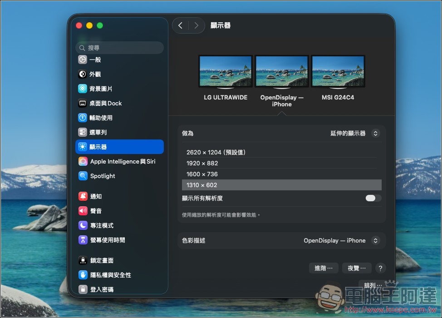442x318 pixels.
Task: Open the 通知 notifications icon
Action: 83,196
